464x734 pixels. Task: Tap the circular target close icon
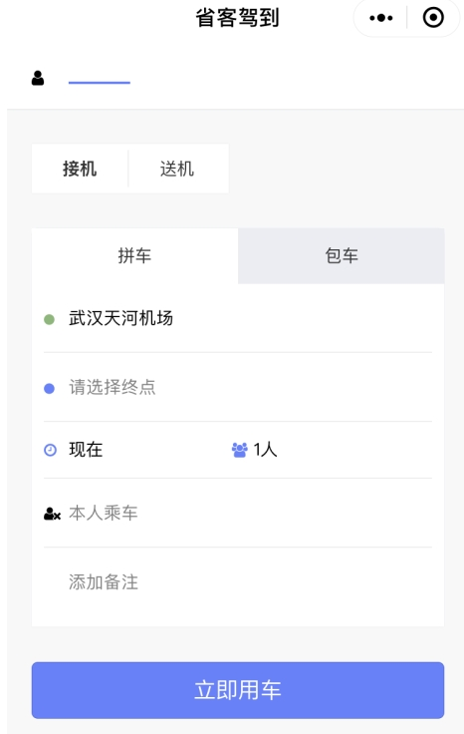click(x=433, y=18)
